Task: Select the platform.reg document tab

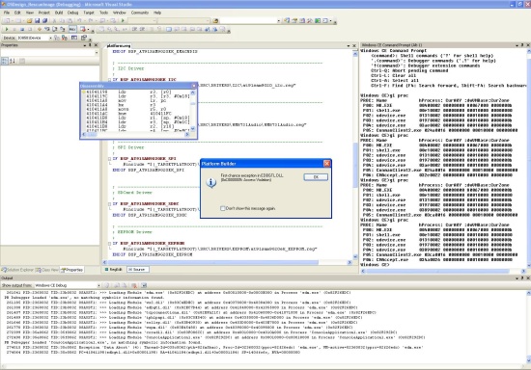Action: pyautogui.click(x=119, y=45)
